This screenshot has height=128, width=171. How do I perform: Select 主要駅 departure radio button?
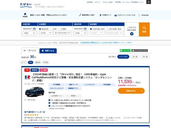click(x=60, y=29)
